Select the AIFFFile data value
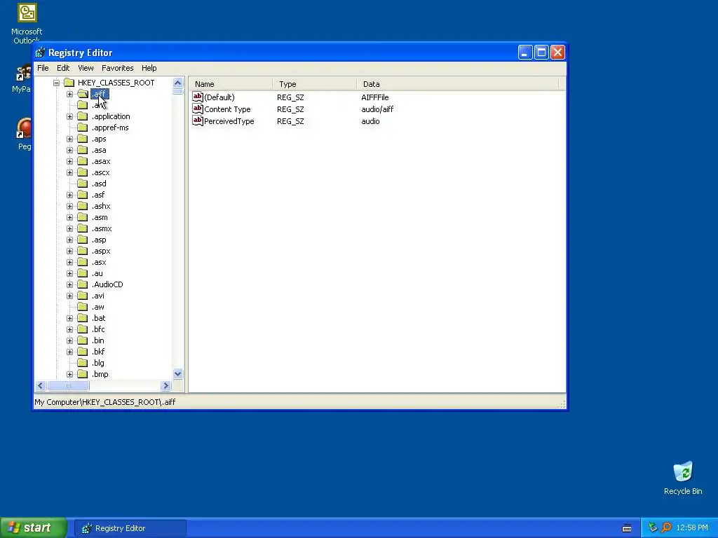The height and width of the screenshot is (538, 718). point(375,97)
